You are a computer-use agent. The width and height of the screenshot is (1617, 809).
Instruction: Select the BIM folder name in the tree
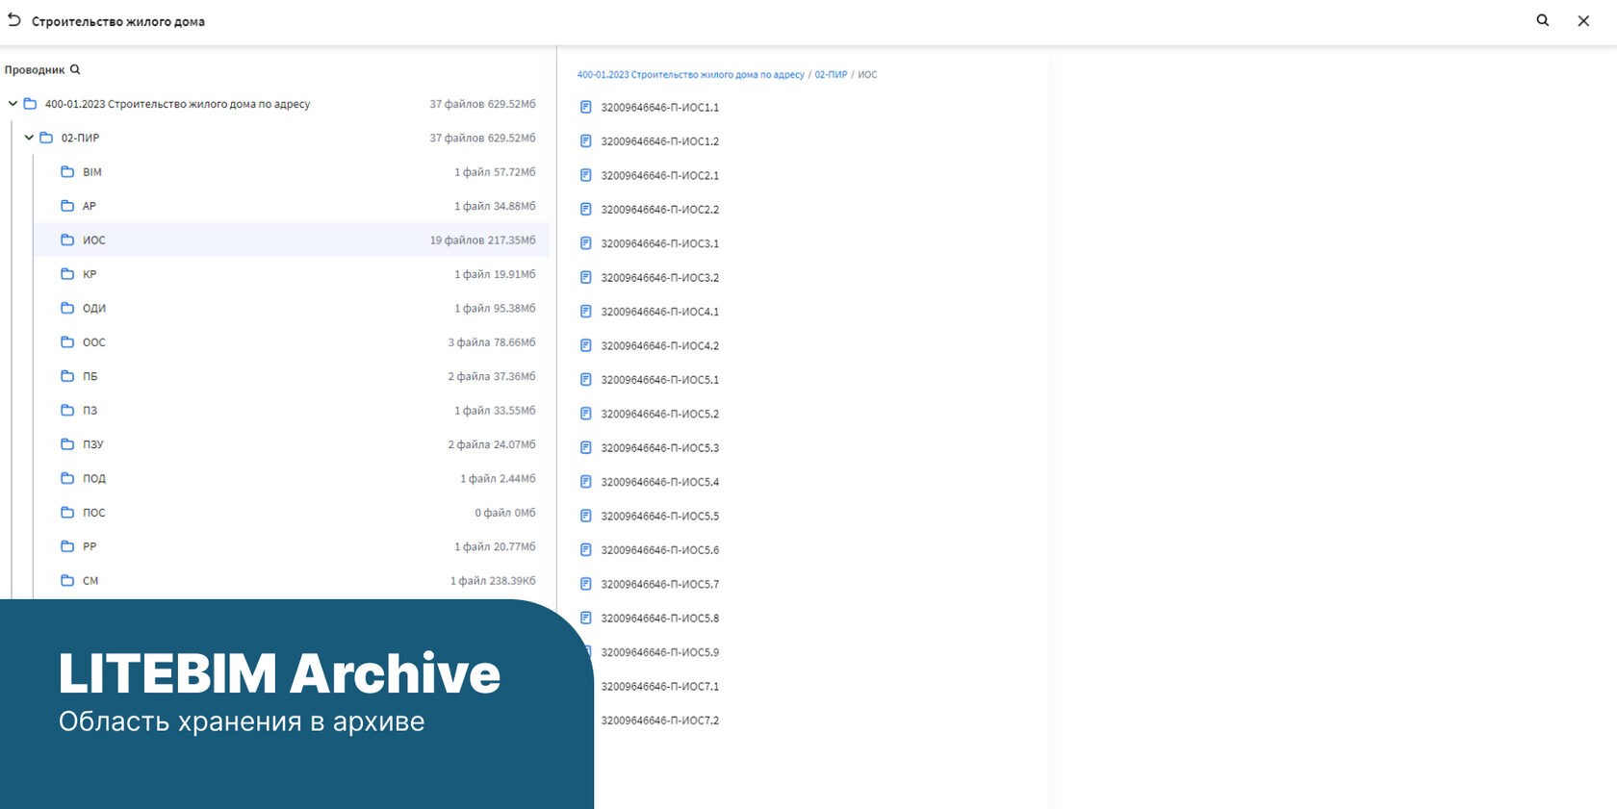pyautogui.click(x=92, y=172)
